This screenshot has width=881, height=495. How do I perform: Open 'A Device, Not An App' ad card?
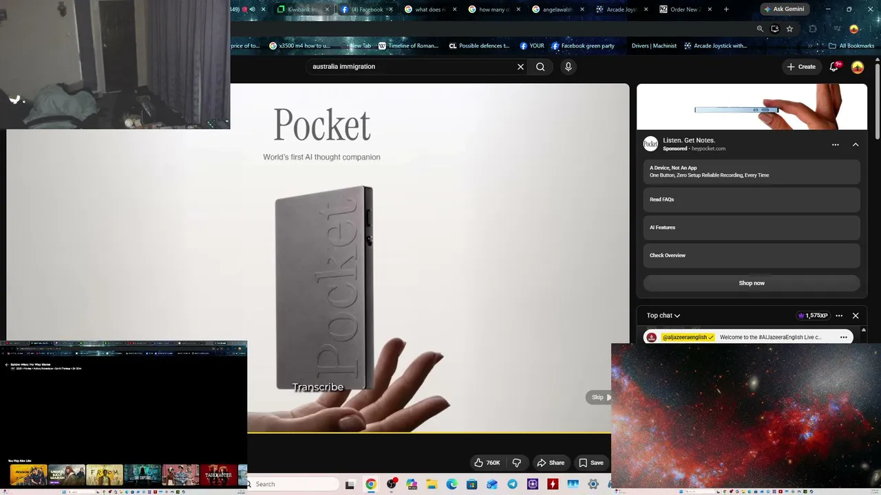(x=752, y=172)
